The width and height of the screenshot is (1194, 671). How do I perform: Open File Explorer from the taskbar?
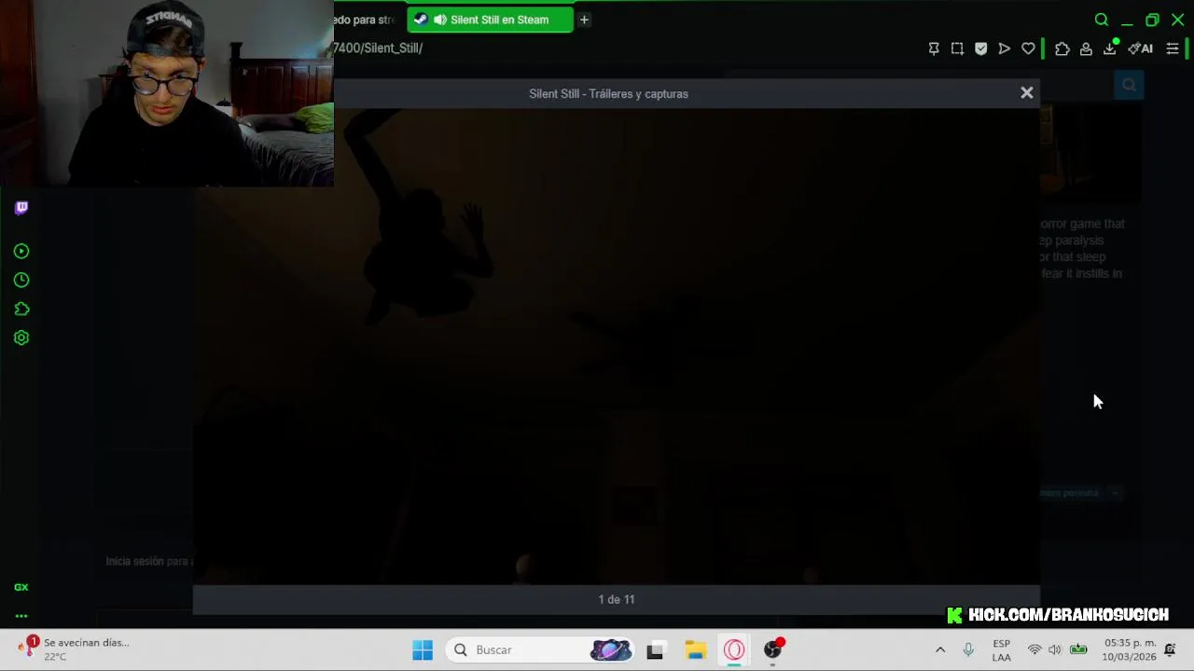point(695,650)
